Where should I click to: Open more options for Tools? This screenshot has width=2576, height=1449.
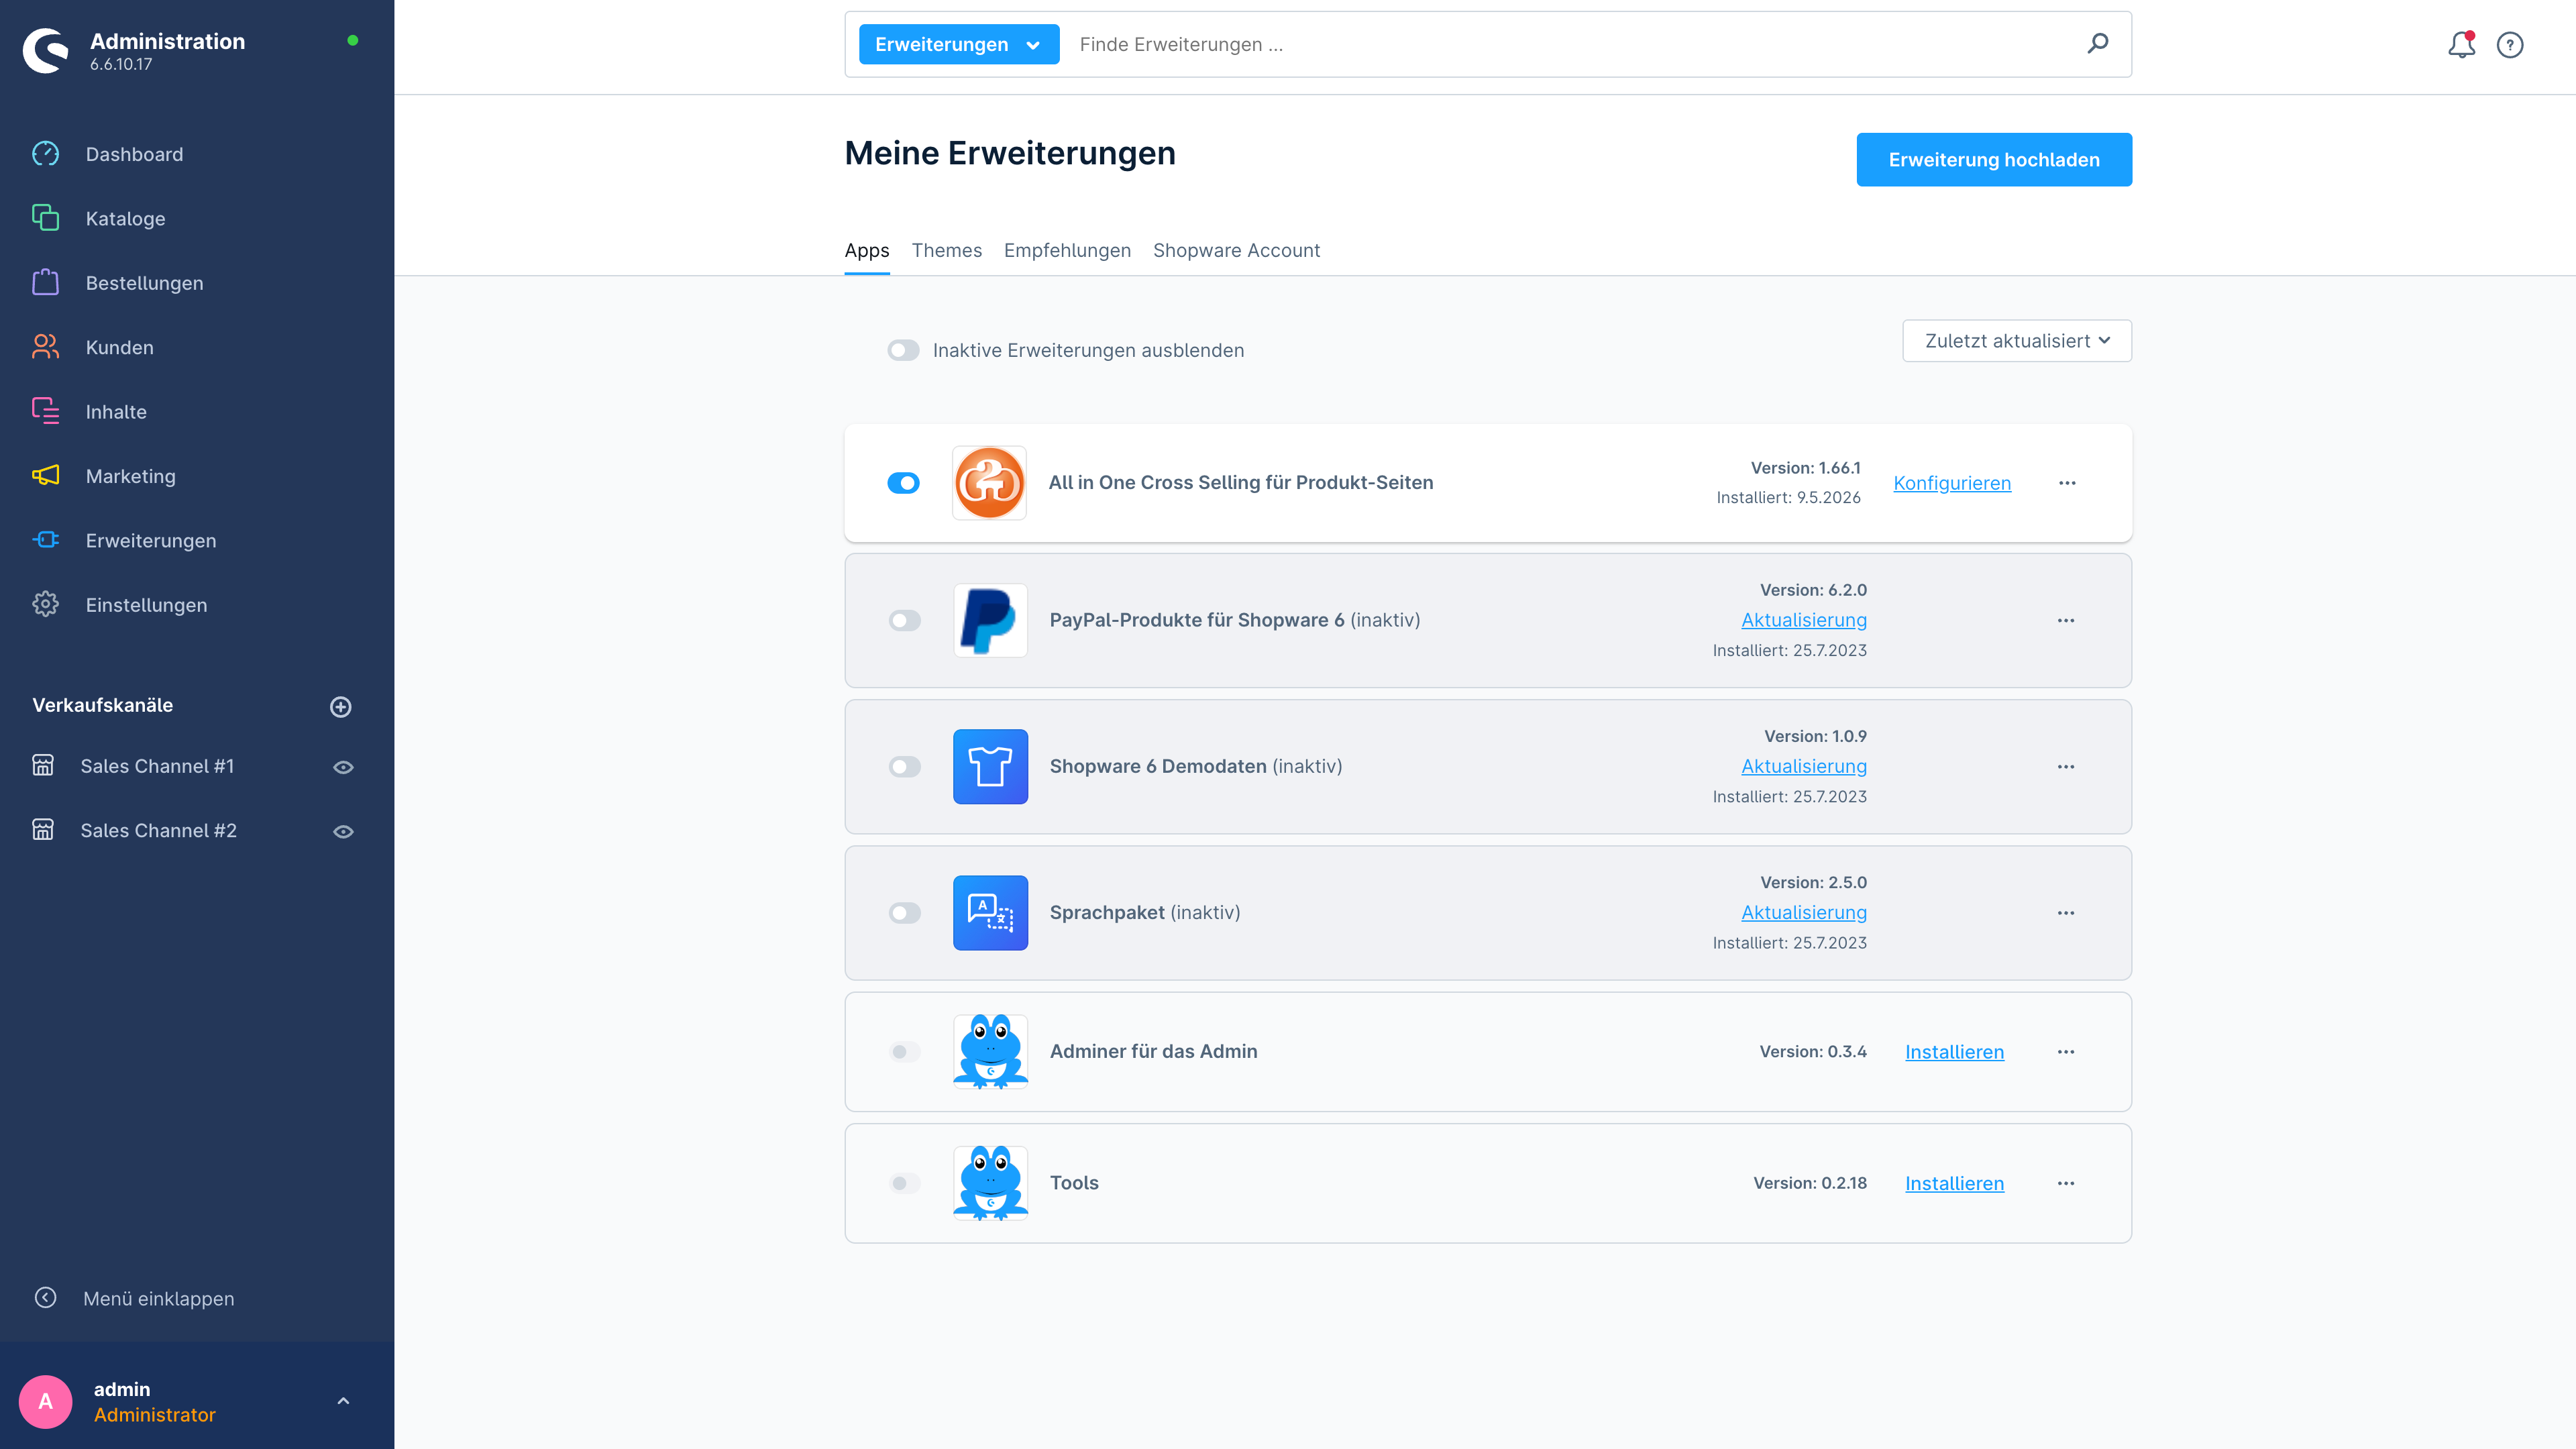2066,1183
